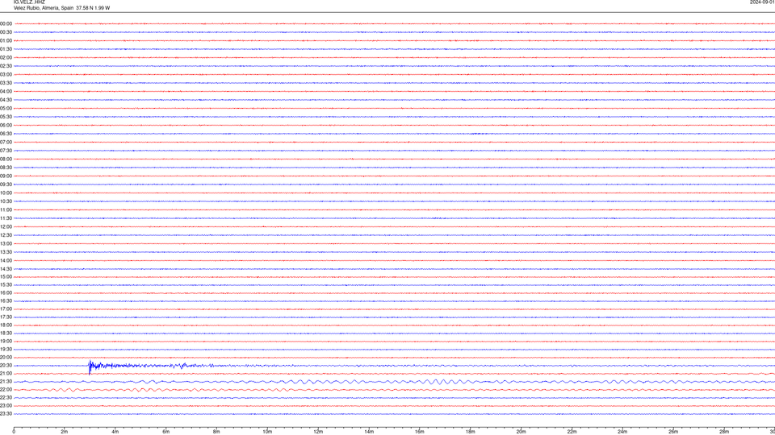Select the 20:30 time row label

6,366
